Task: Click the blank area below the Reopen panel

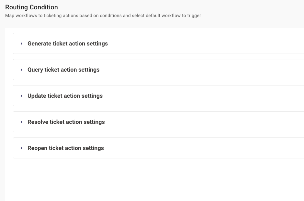Action: click(x=154, y=180)
